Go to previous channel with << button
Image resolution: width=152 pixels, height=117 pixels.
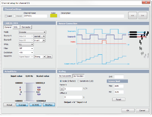(132, 15)
